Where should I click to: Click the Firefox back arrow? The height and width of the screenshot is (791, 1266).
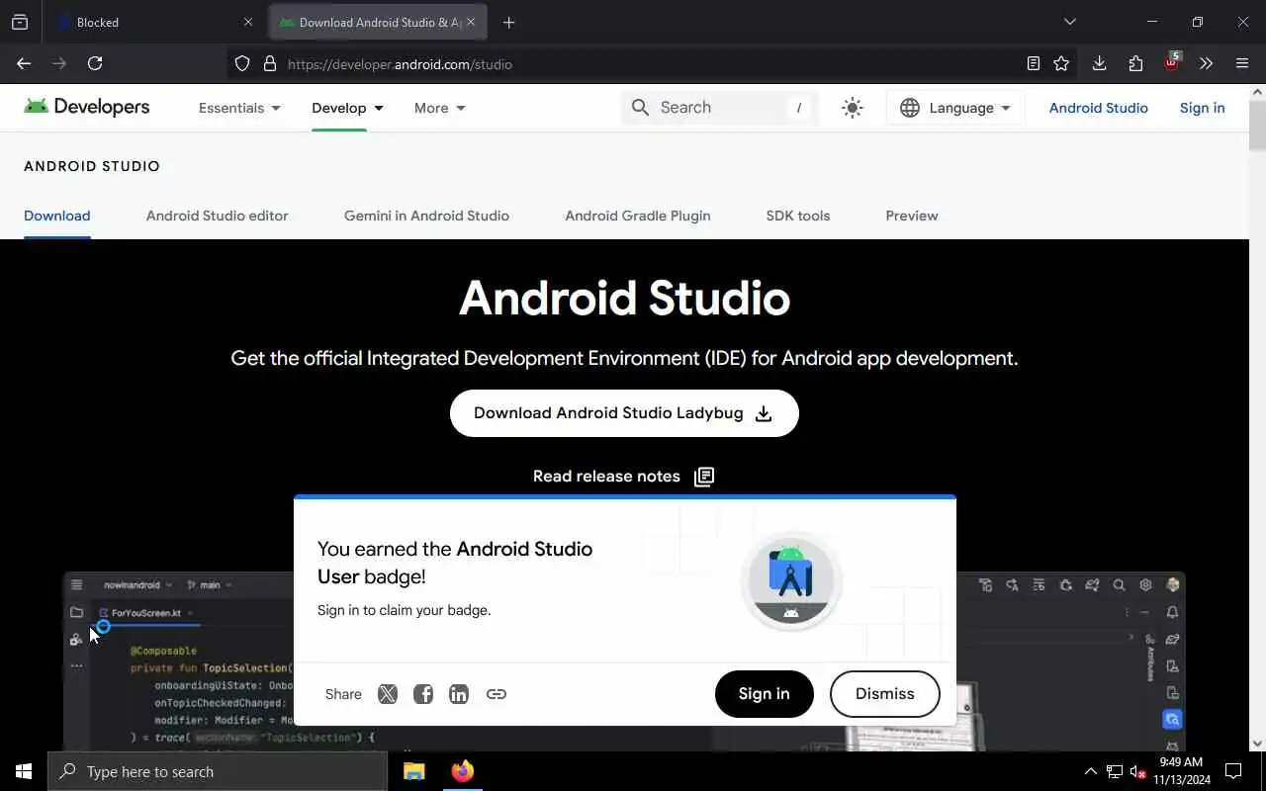(24, 63)
